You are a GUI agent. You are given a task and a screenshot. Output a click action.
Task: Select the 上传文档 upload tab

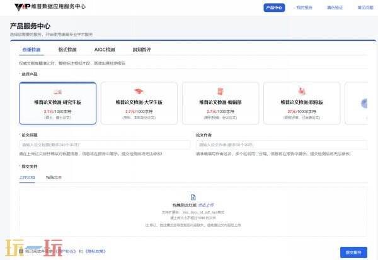click(27, 177)
